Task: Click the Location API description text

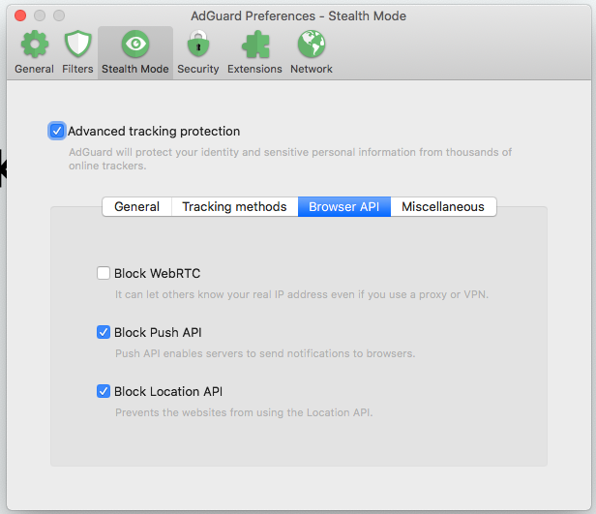Action: [x=244, y=412]
